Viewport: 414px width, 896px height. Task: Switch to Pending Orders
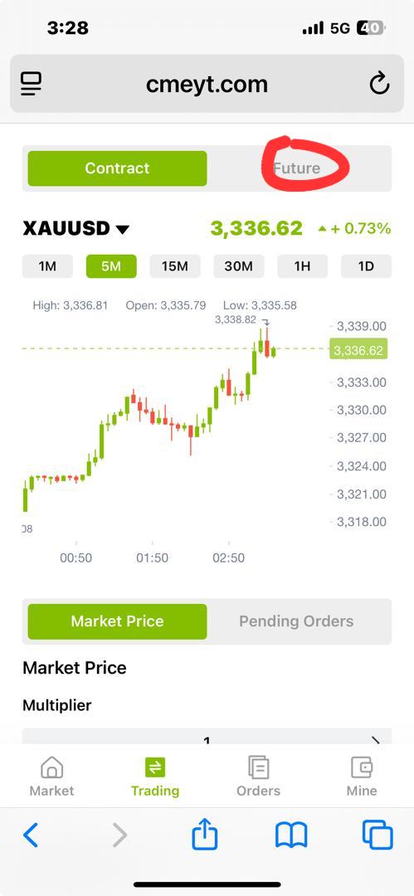tap(296, 621)
